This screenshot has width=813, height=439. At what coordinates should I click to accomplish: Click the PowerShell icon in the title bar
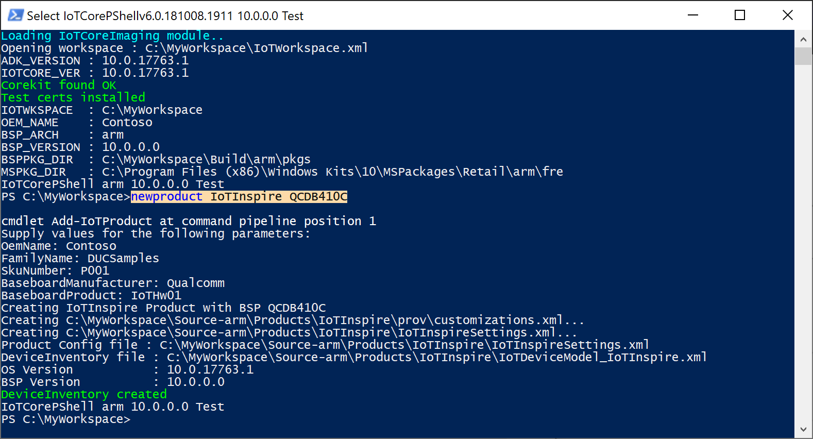[15, 15]
